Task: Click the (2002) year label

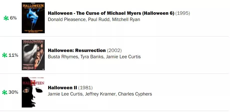Action: (114, 50)
